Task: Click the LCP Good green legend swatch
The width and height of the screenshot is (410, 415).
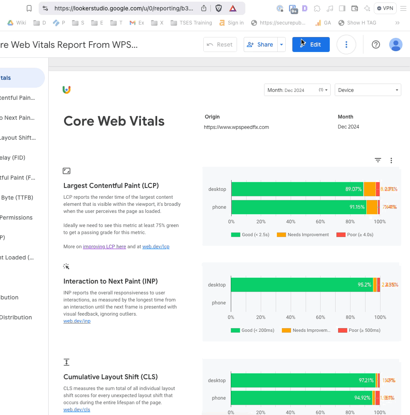Action: coord(236,235)
